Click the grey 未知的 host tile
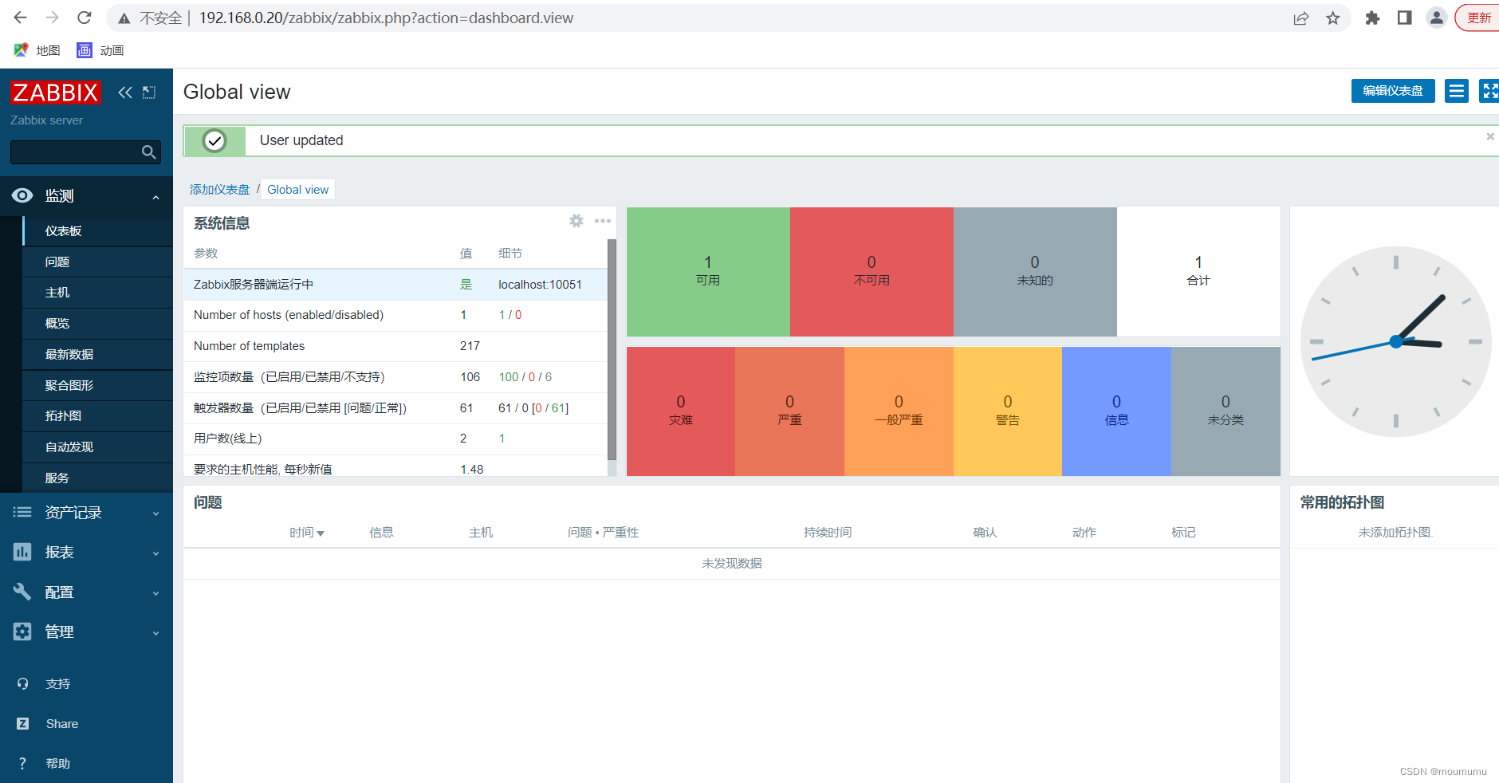The width and height of the screenshot is (1499, 783). [x=1035, y=272]
